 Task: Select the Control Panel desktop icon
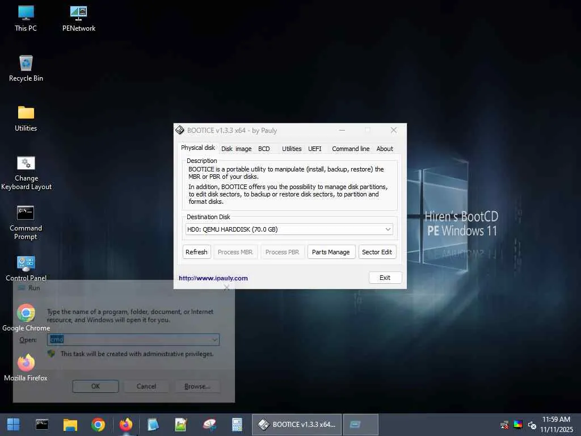[26, 269]
